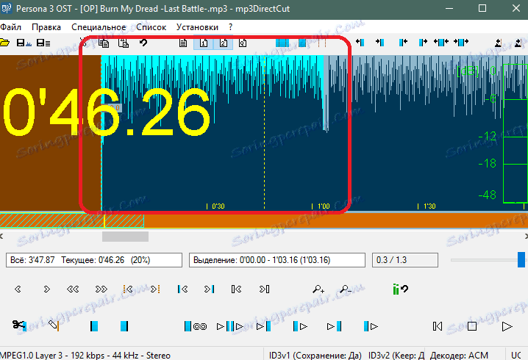
Task: Click the fade/normalize icon at toolbar end
Action: (518, 43)
